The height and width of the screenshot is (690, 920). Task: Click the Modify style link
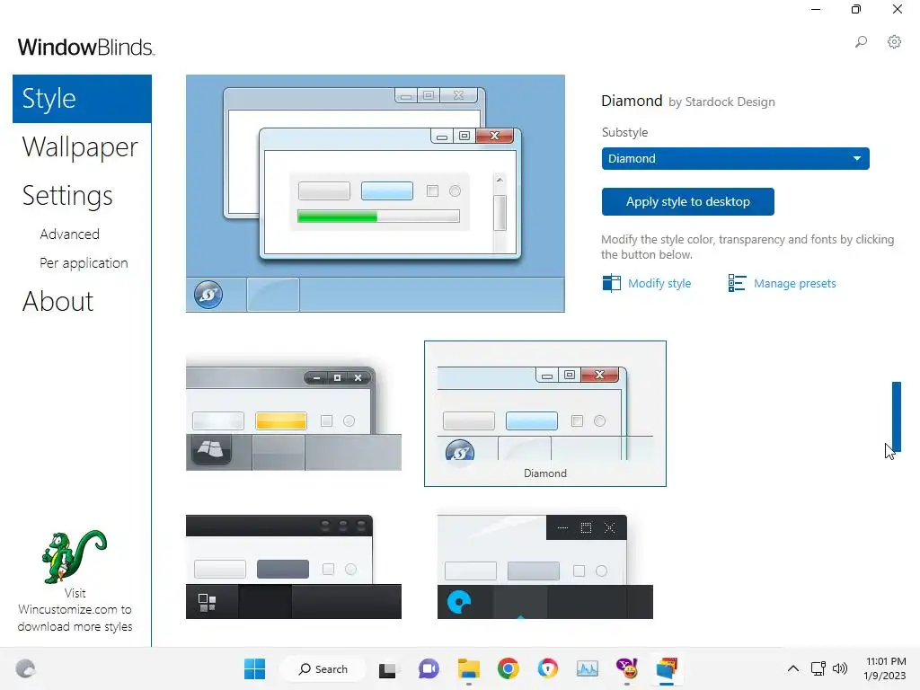pyautogui.click(x=659, y=283)
